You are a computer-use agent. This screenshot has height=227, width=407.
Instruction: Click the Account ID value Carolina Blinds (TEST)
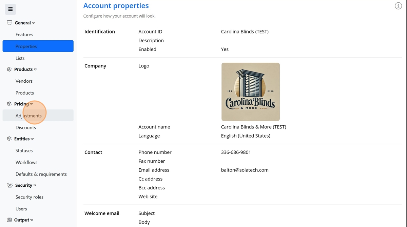pos(245,32)
